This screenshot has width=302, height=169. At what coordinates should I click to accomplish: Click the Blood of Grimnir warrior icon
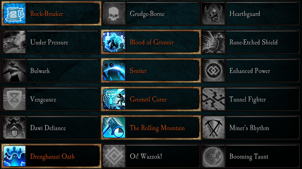[x=114, y=42]
